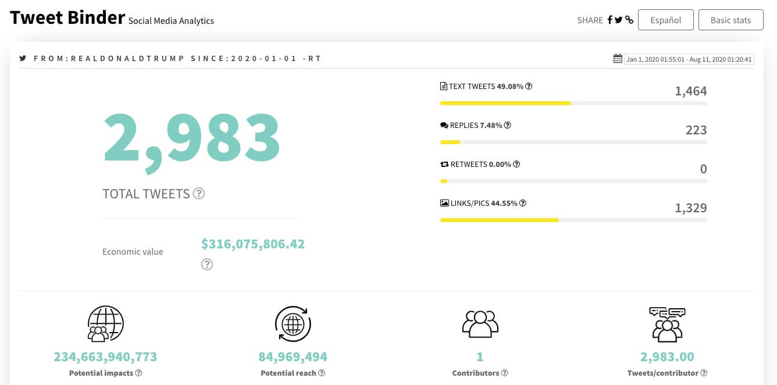Click the FROM:REALDONALDTRUMP search query text
Screen dimensions: 777x385
tap(177, 58)
